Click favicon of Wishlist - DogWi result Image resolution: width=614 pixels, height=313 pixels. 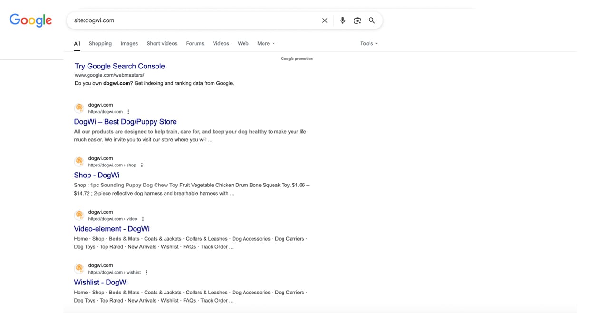79,269
